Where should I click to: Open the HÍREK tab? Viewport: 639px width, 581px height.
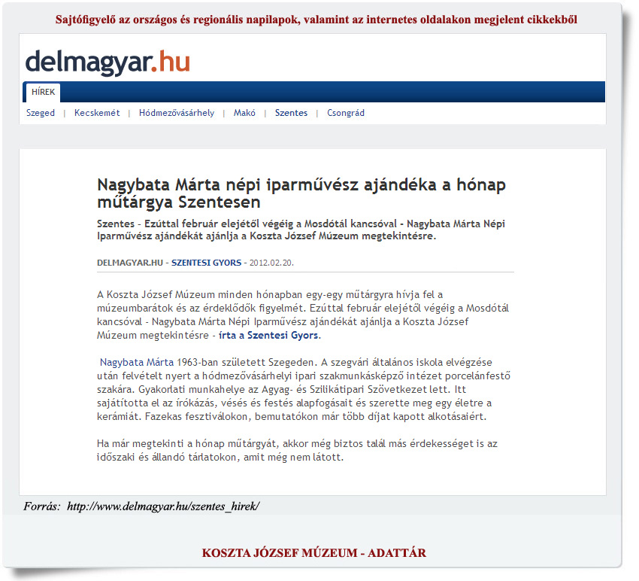click(43, 93)
